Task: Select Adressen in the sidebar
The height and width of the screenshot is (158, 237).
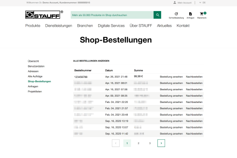Action: pos(33,71)
